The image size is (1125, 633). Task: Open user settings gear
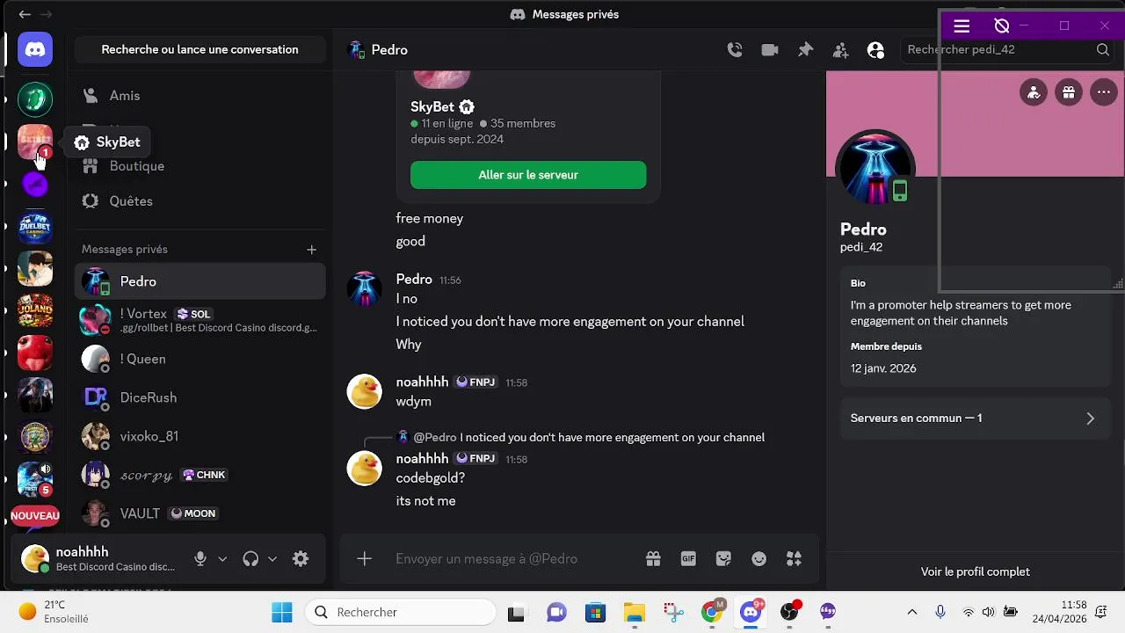[301, 559]
